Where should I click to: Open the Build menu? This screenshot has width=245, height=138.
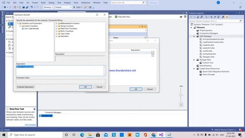(43, 3)
